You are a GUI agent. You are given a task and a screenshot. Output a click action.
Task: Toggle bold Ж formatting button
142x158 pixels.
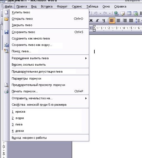pyautogui.click(x=91, y=21)
